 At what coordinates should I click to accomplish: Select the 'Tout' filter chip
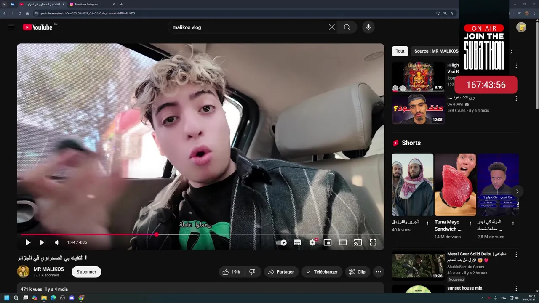(400, 51)
